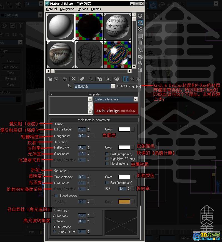Click the Sample Type flyout icon
Image resolution: width=222 pixels, height=242 pixels.
point(140,16)
